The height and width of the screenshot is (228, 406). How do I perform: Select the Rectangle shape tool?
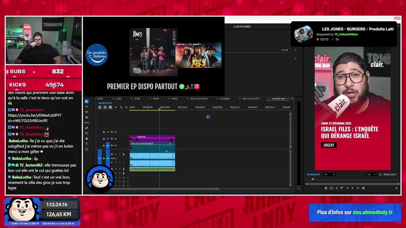click(87, 133)
